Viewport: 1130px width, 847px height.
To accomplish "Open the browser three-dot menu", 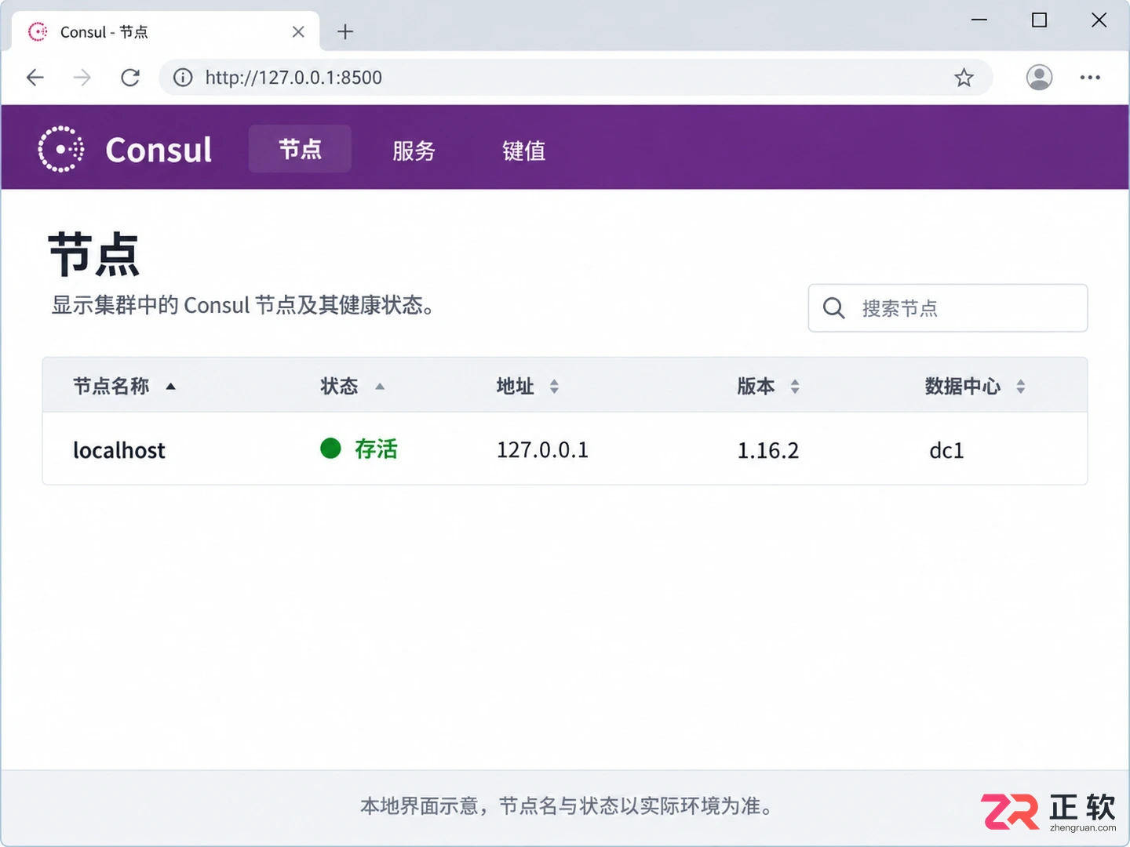I will pyautogui.click(x=1090, y=78).
